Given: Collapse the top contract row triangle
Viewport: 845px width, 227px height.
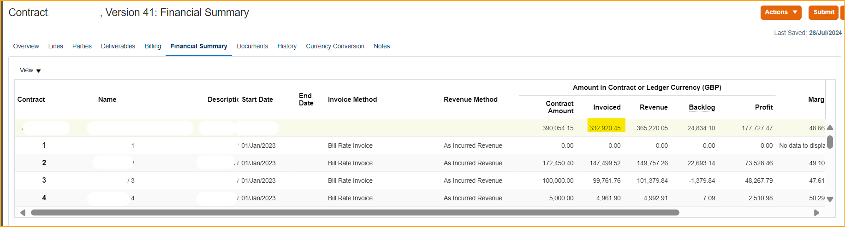Looking at the screenshot, I should click(x=22, y=128).
